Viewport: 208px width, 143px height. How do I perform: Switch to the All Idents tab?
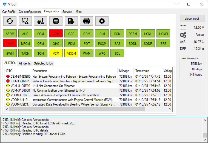[25, 63]
